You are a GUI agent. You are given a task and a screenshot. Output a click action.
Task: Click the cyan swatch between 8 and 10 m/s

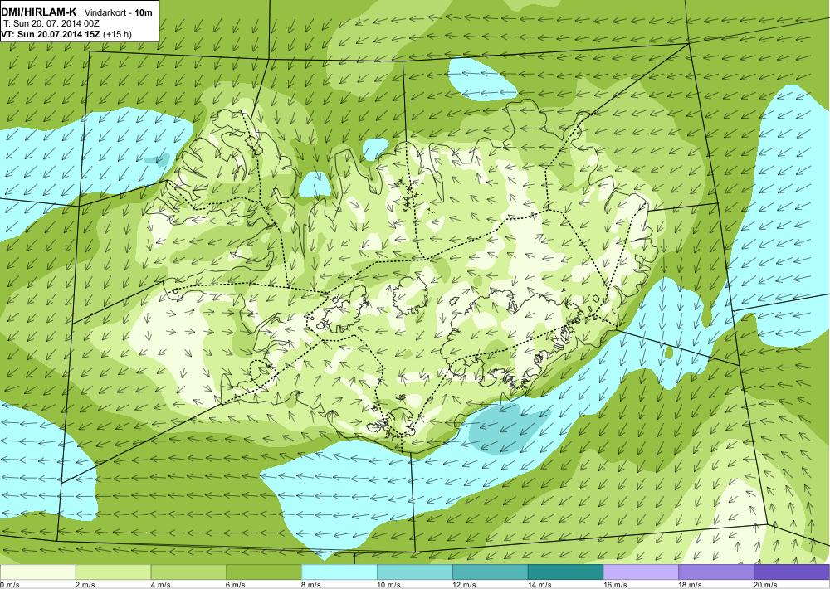point(339,572)
